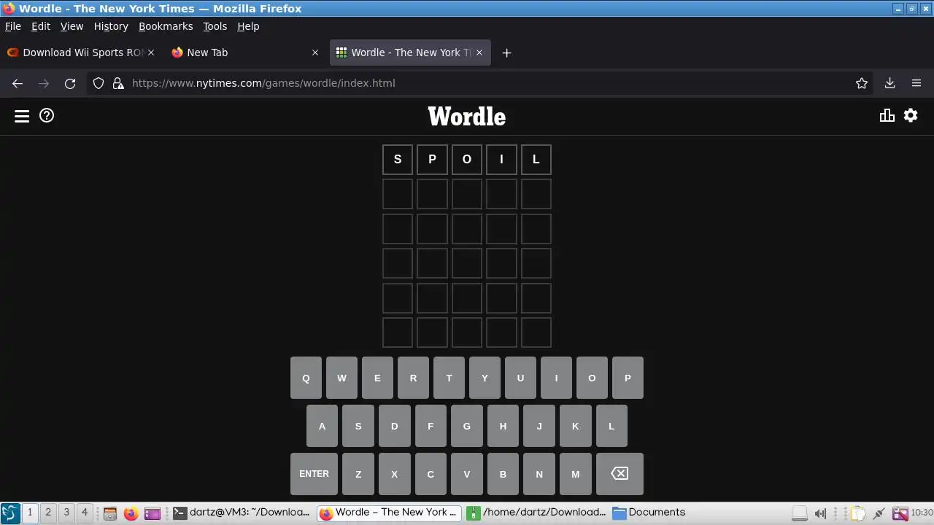
Task: Close the New Tab tab
Action: [x=315, y=52]
